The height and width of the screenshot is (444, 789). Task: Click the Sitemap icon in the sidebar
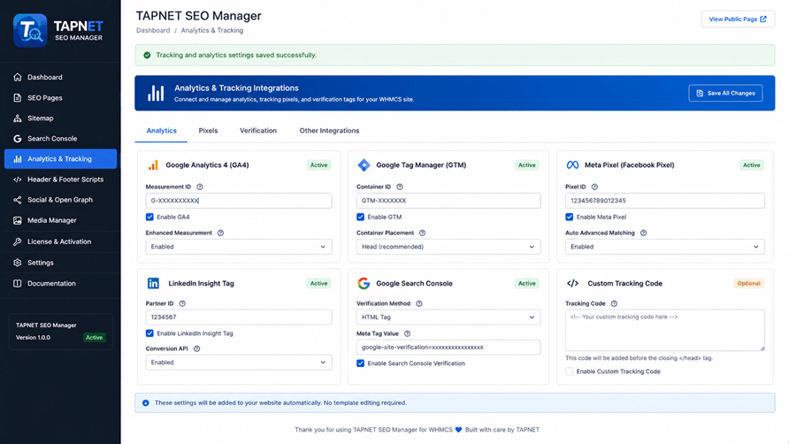(18, 119)
